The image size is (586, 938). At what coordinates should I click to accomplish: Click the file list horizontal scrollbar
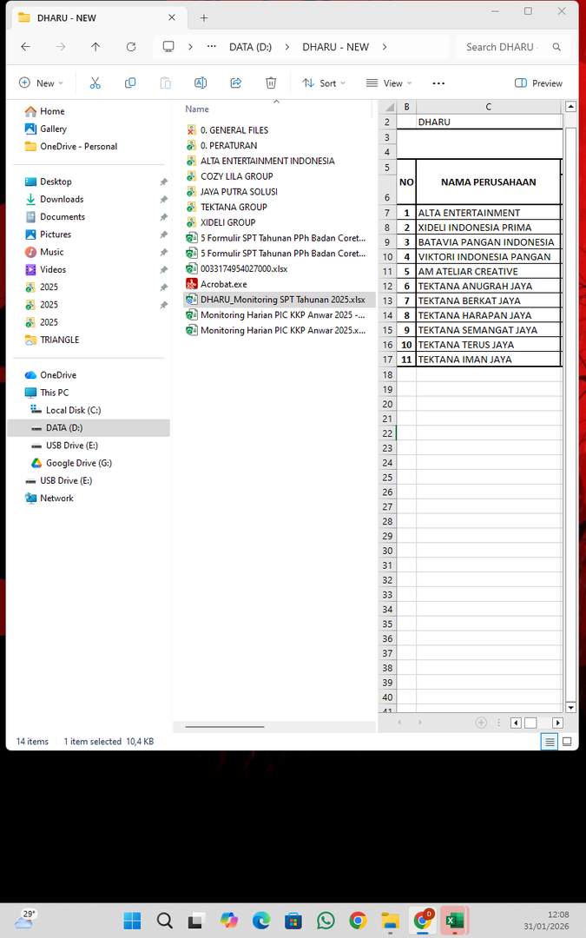[224, 726]
